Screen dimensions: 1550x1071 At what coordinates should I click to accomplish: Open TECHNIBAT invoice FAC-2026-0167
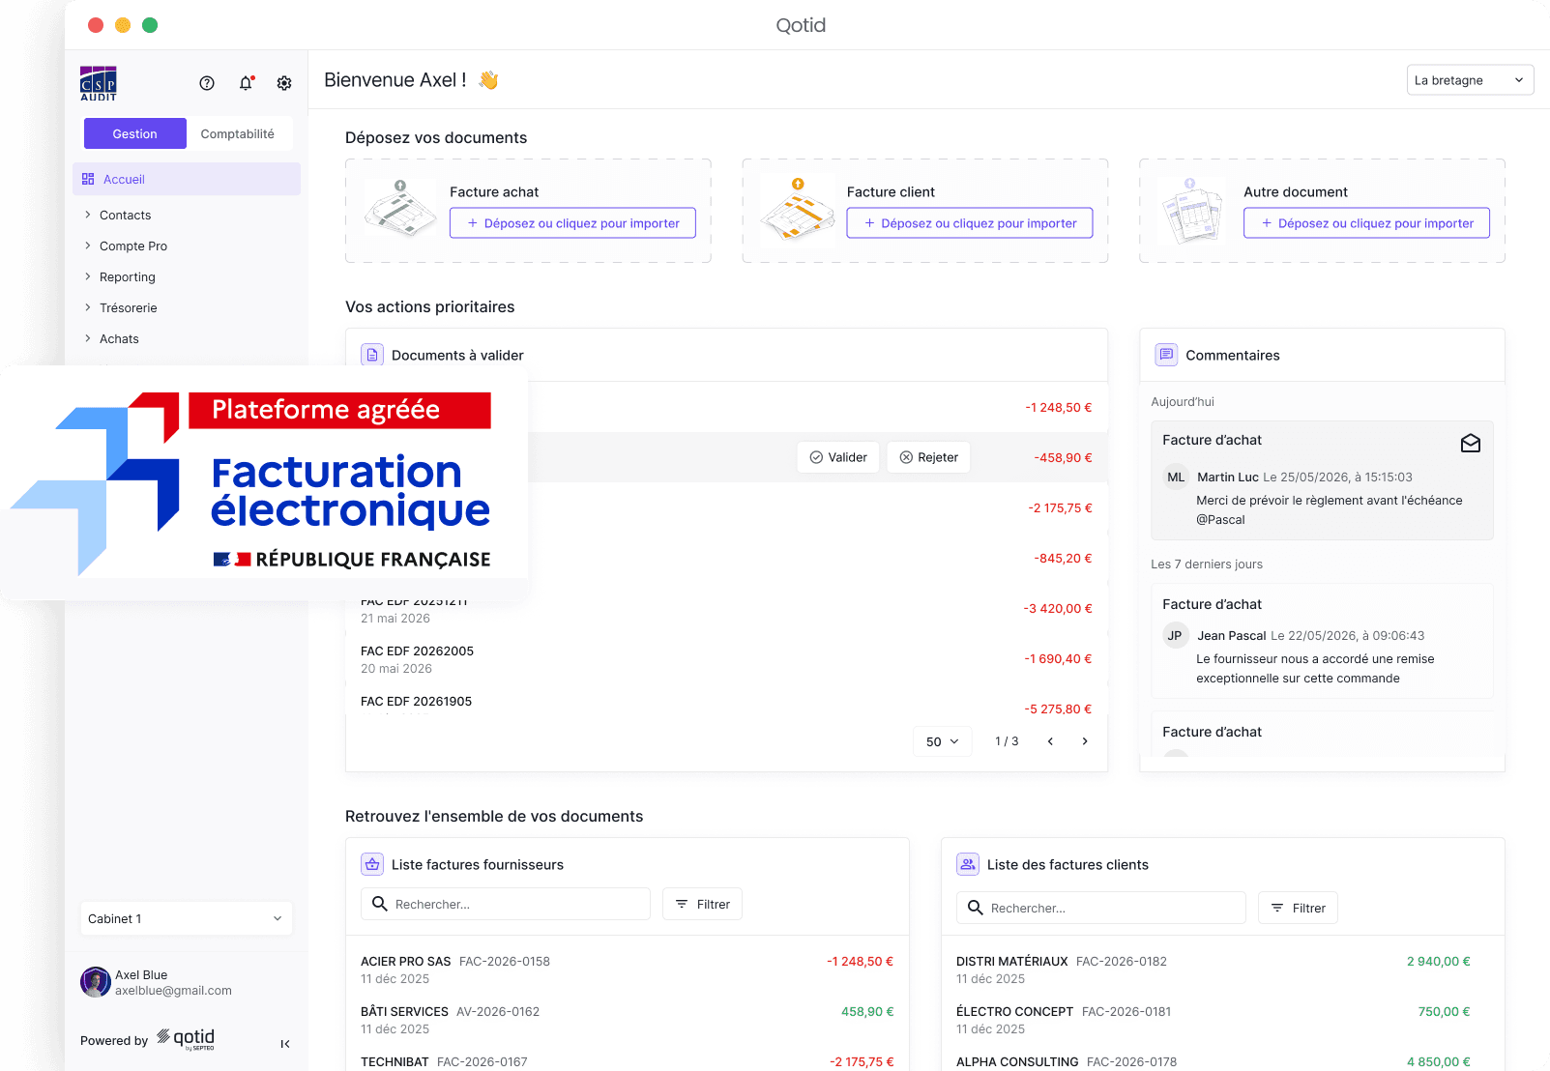[627, 1061]
